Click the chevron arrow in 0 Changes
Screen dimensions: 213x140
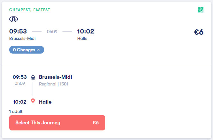(39, 50)
